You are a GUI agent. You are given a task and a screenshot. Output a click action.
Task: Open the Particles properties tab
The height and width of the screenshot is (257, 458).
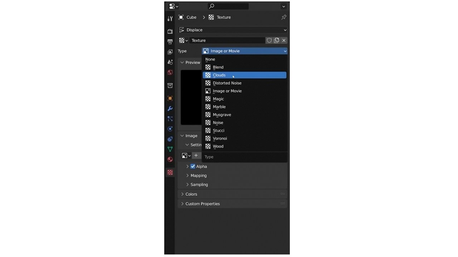pyautogui.click(x=170, y=119)
